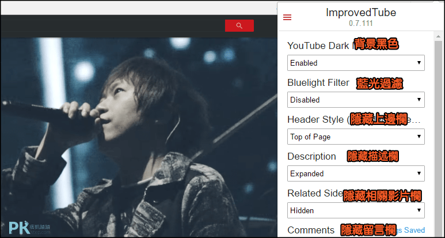Viewport: 445px width, 238px height.
Task: Click the concert video player image
Action: (139, 138)
